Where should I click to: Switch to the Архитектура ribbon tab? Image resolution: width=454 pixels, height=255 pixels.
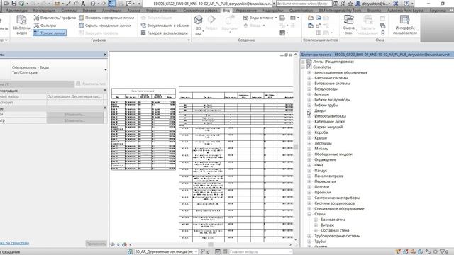click(16, 11)
